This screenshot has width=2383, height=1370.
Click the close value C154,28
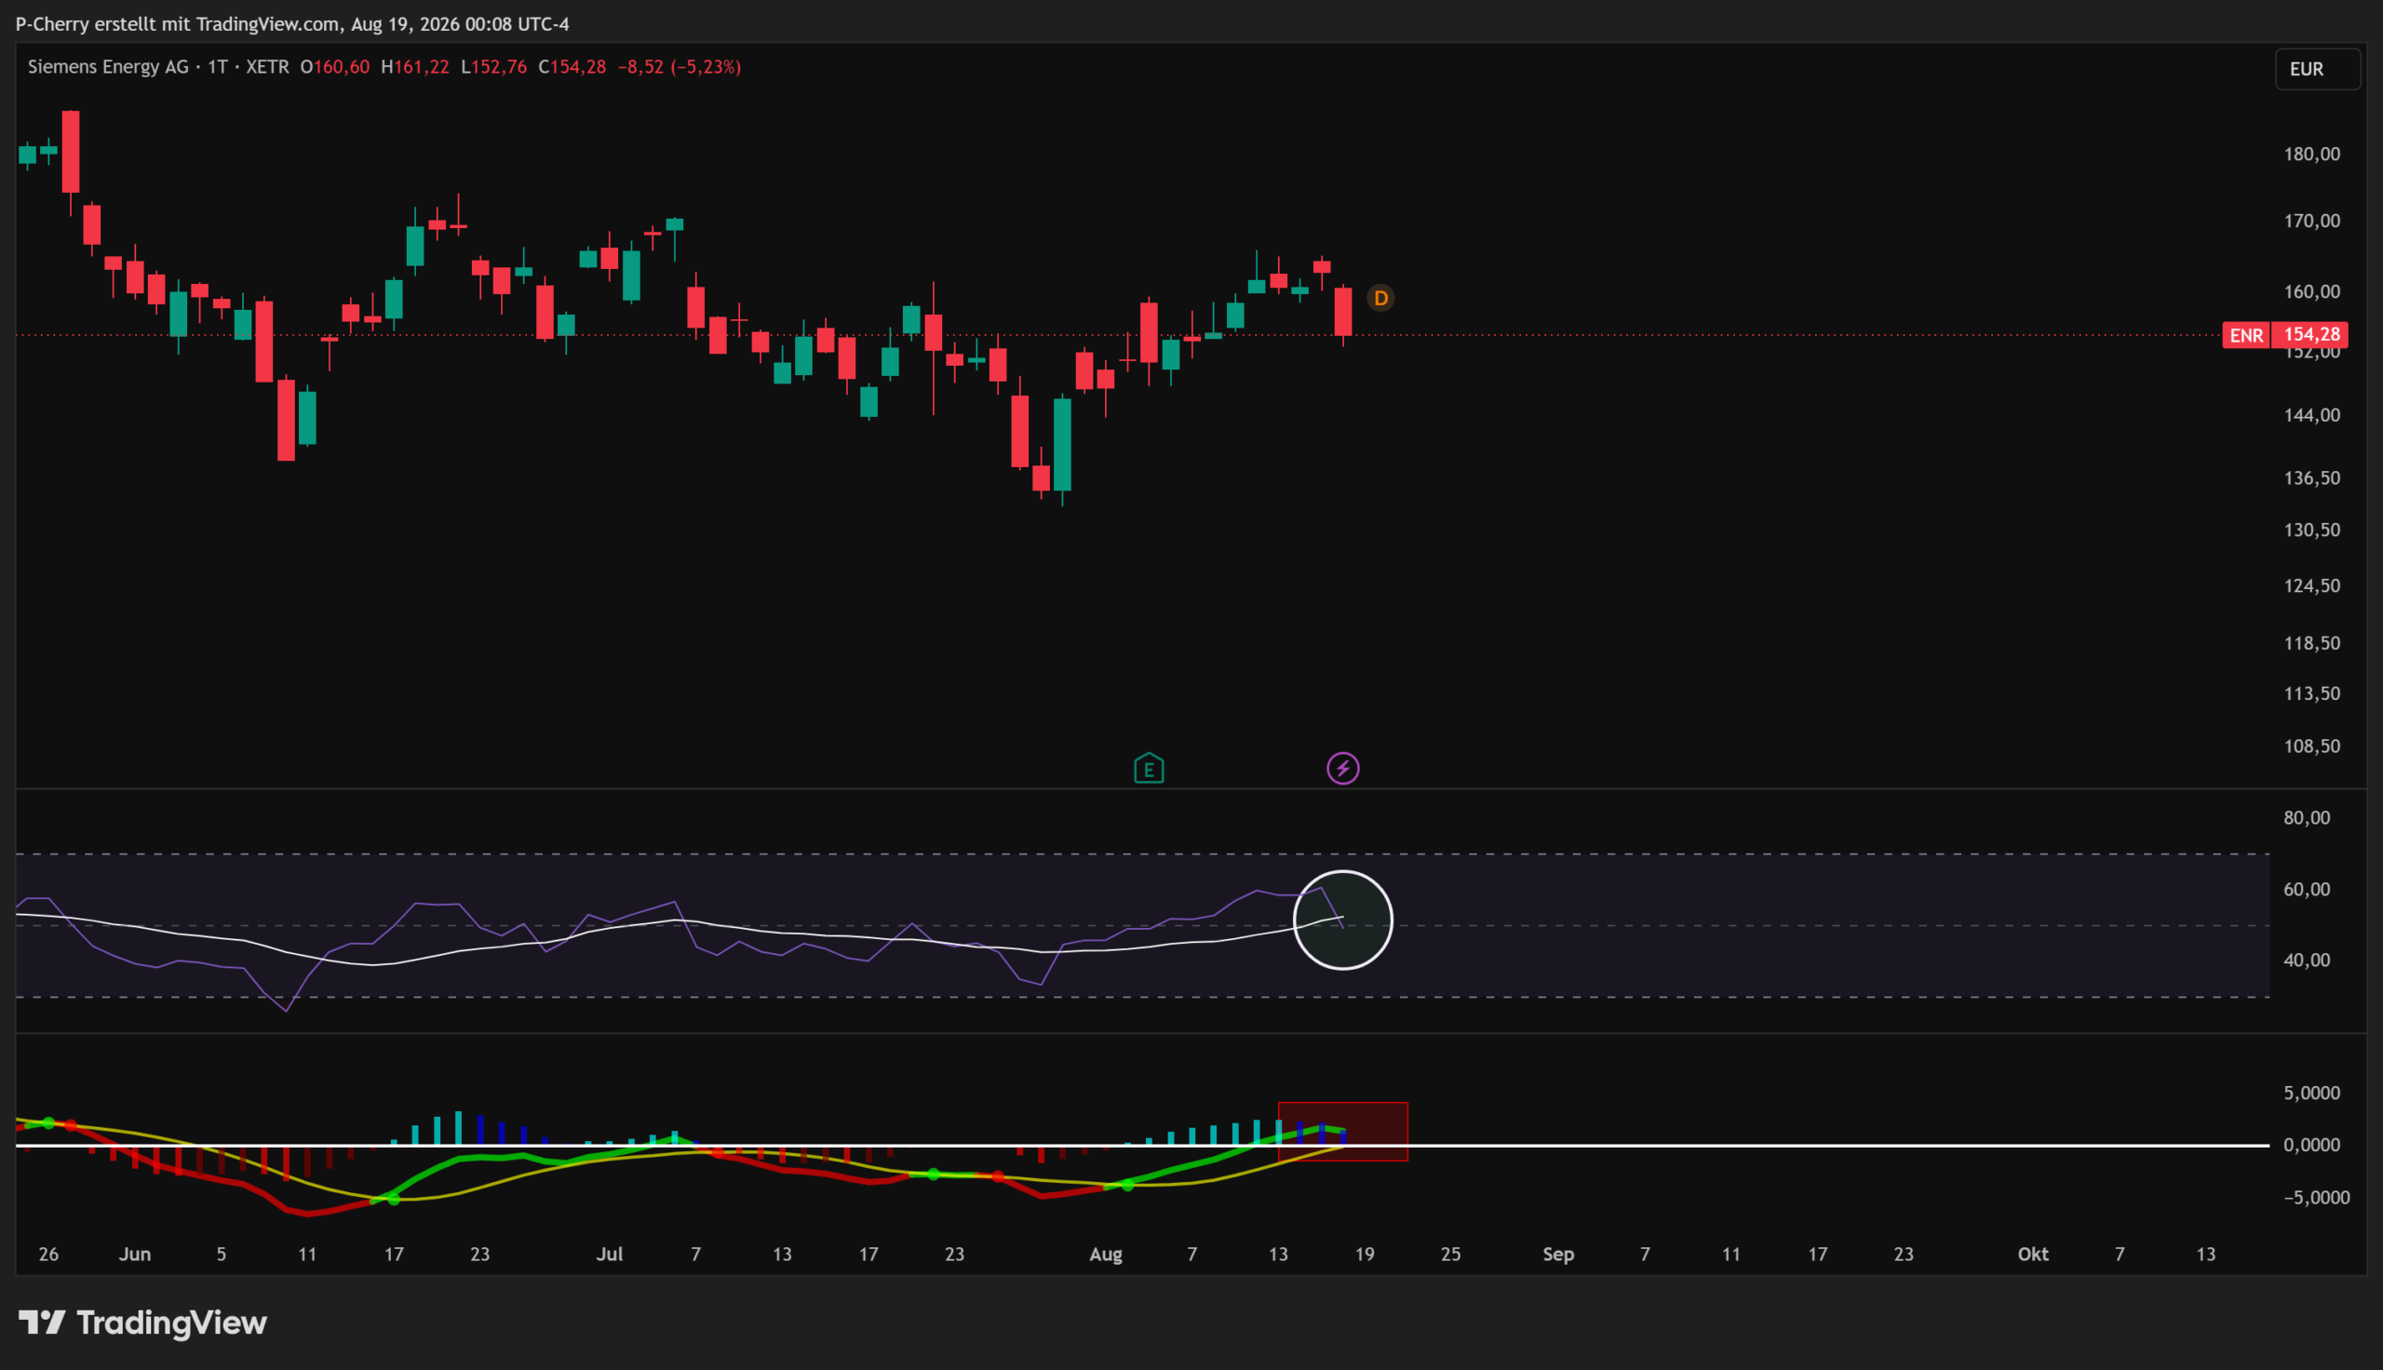click(x=572, y=67)
